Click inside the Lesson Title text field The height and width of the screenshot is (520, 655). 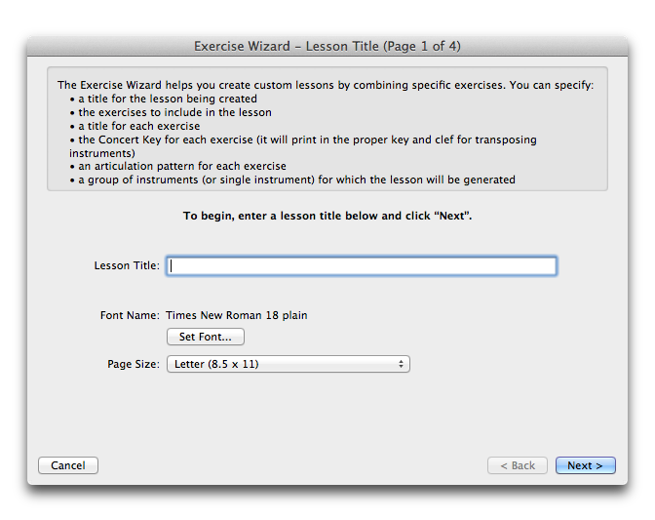click(362, 265)
